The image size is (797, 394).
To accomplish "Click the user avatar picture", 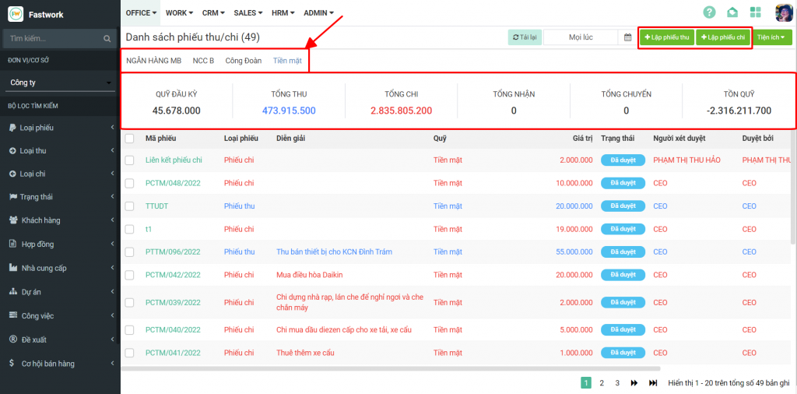I will [783, 12].
